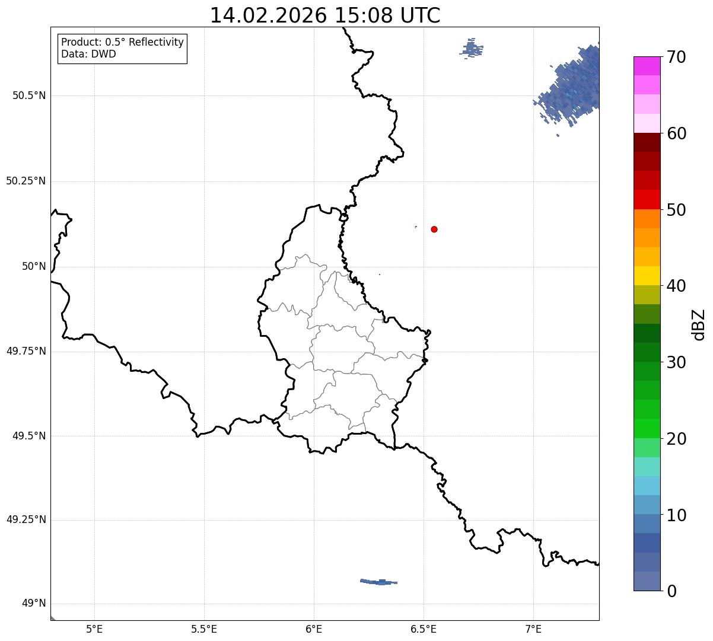Click latitude label 49.25°N
The height and width of the screenshot is (641, 713).
click(x=26, y=520)
